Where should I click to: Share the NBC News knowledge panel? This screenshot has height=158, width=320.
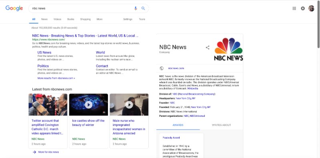coord(208,48)
